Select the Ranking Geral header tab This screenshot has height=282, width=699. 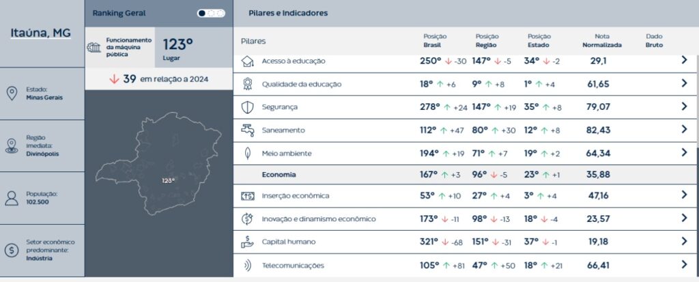coord(119,13)
